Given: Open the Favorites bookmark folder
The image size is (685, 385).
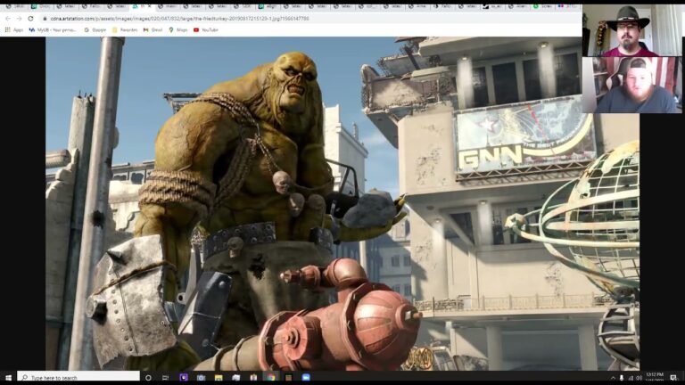Looking at the screenshot, I should click(x=125, y=29).
